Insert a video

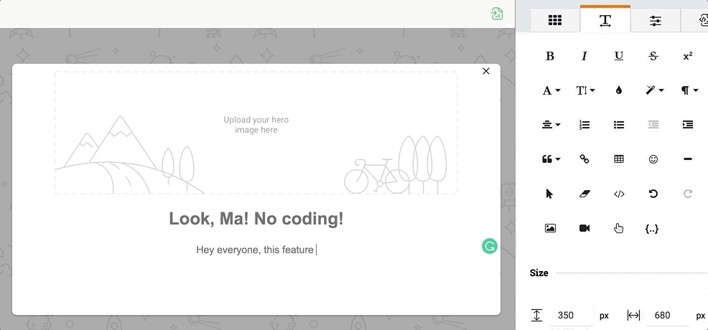click(584, 228)
